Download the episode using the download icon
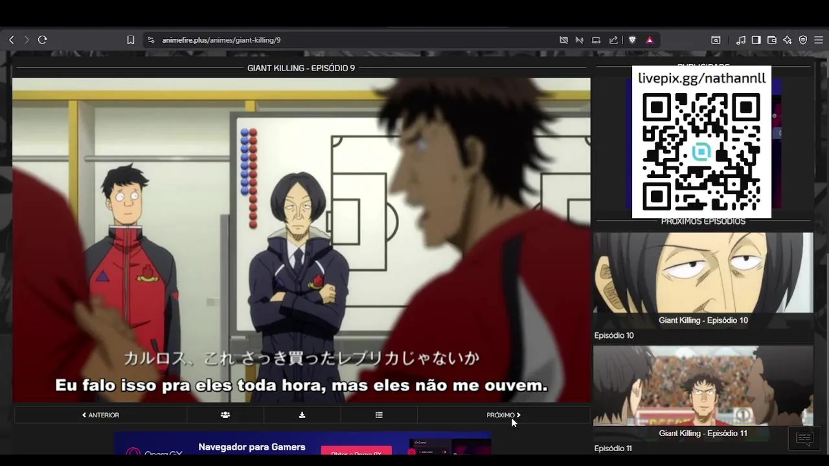This screenshot has height=466, width=829. click(302, 415)
